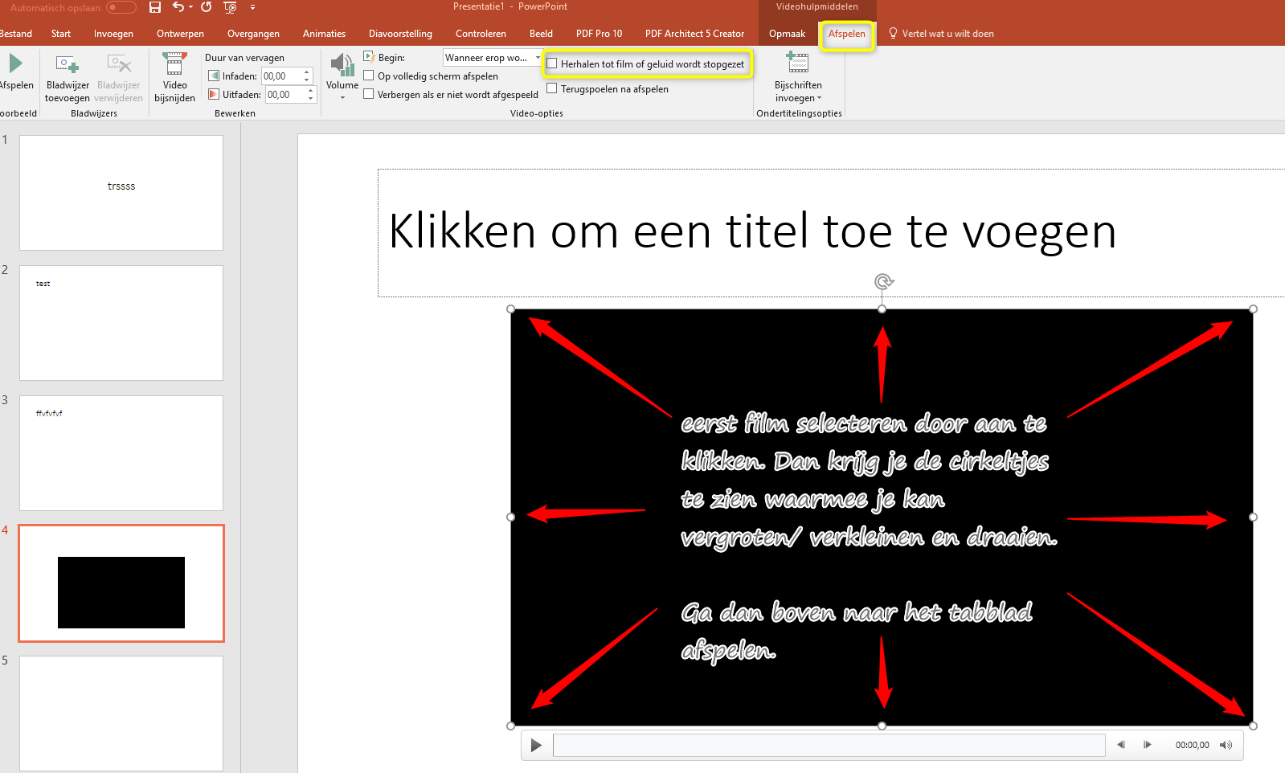
Task: Click the video time display 00:00,00
Action: click(1192, 745)
